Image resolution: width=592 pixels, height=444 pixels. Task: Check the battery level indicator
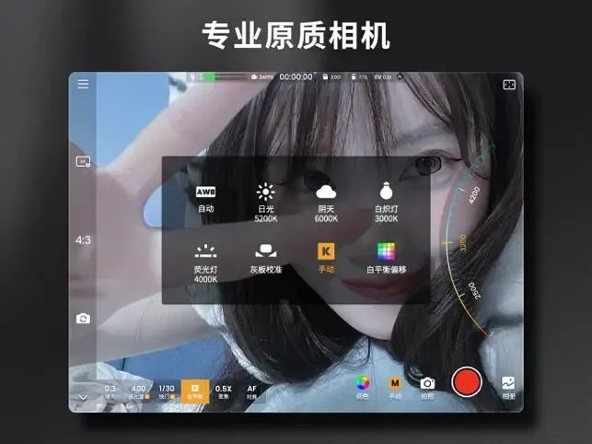359,77
